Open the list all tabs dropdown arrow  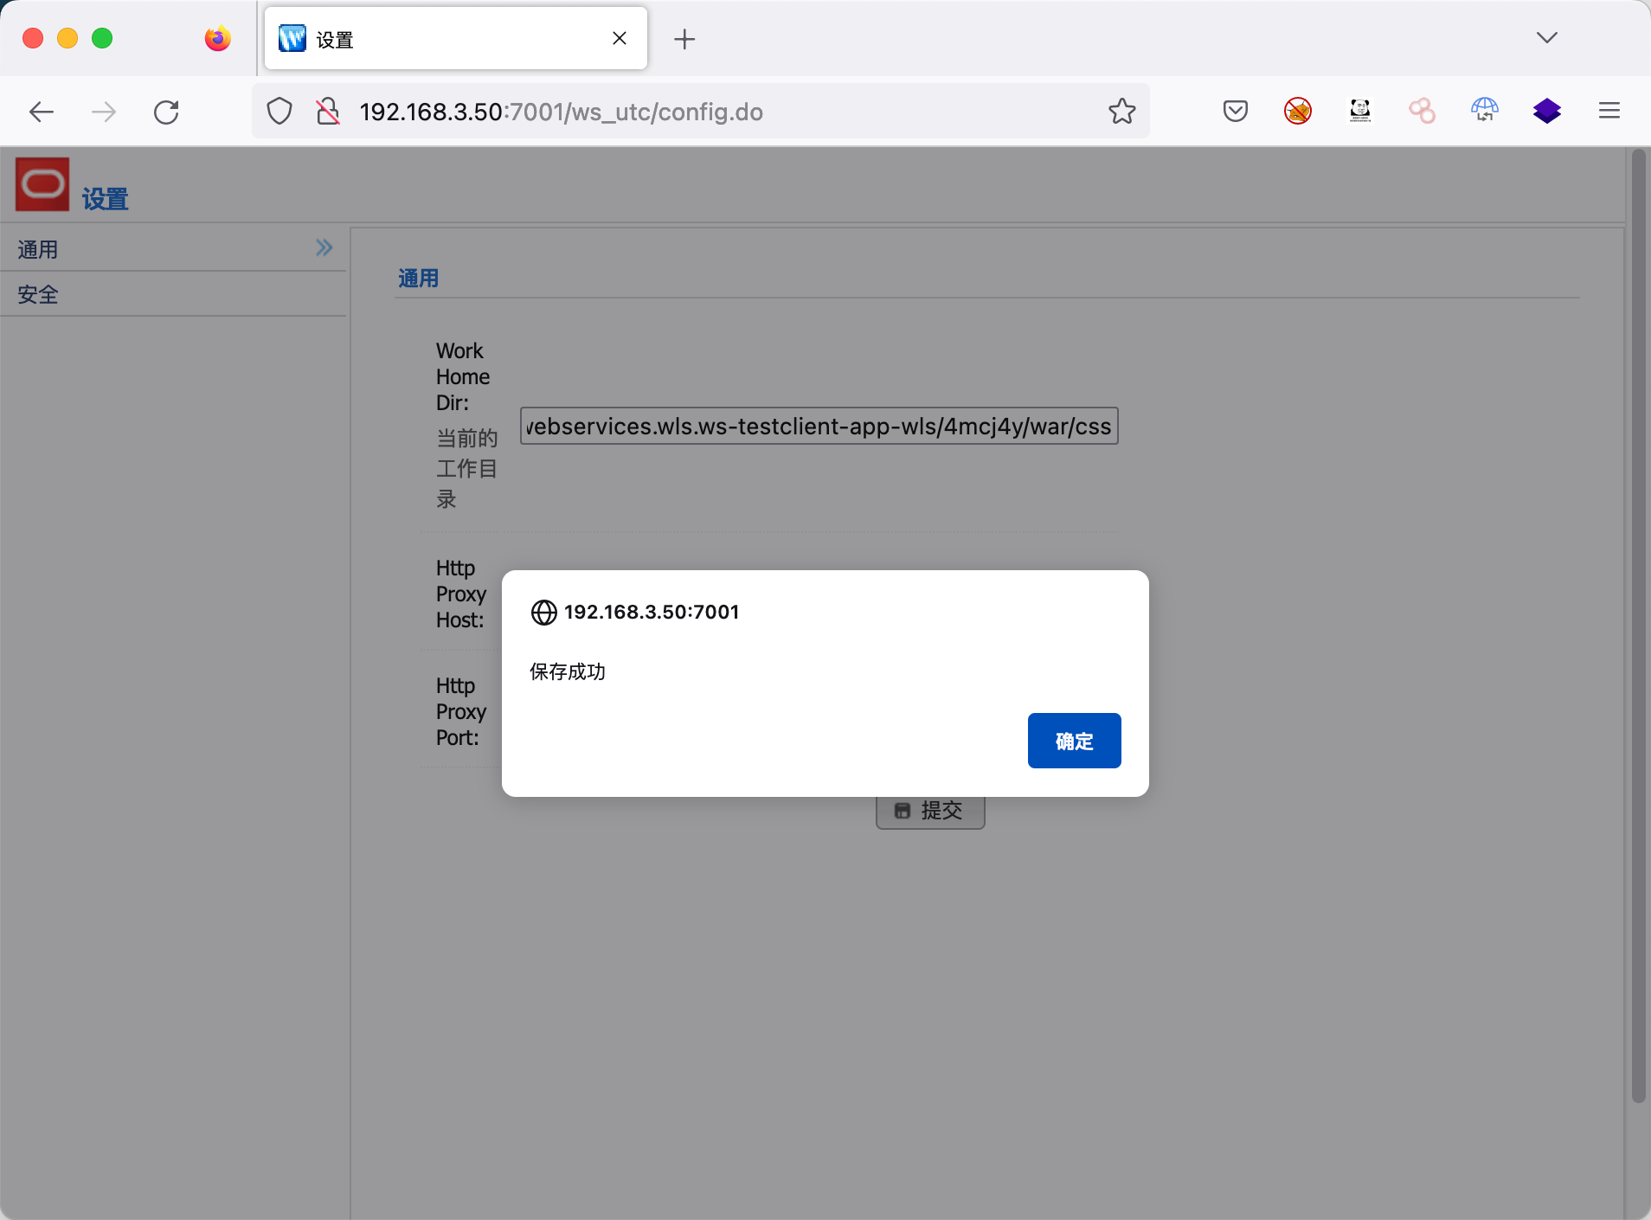click(x=1546, y=38)
